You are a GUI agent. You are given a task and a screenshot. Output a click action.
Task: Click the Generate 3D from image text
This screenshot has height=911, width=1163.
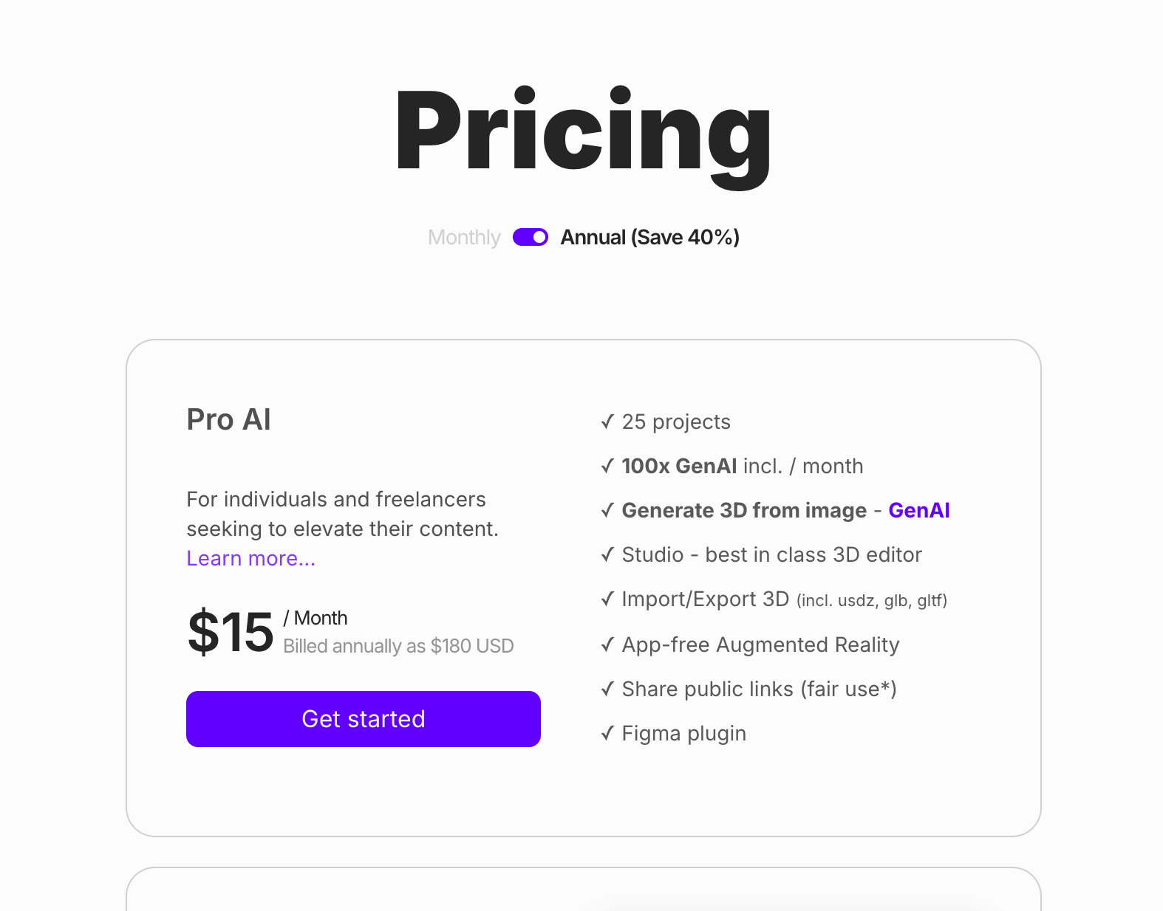pyautogui.click(x=744, y=511)
